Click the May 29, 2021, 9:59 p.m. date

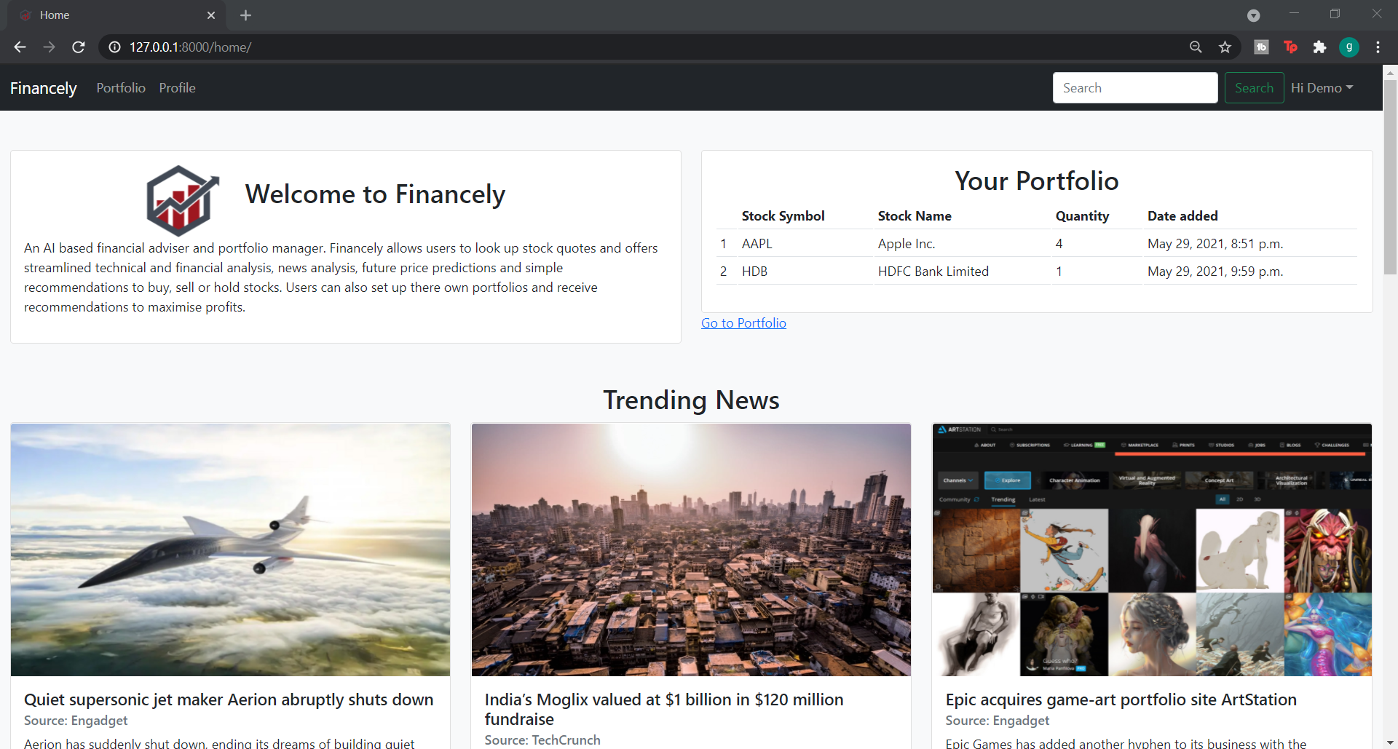pyautogui.click(x=1215, y=272)
